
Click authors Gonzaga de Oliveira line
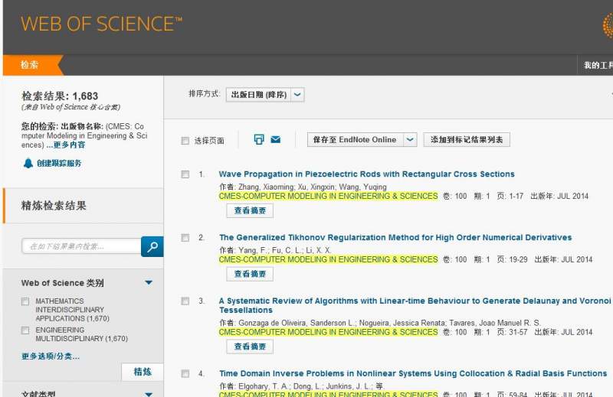380,323
